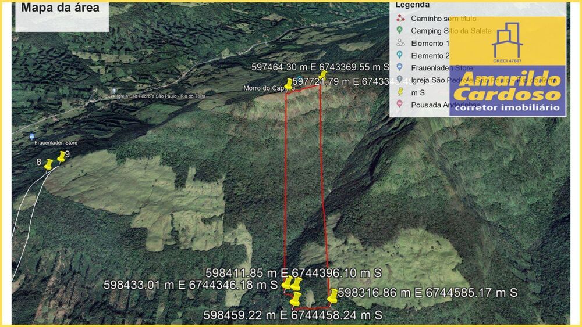Click the 'Frauenladen Store' map label

click(56, 142)
